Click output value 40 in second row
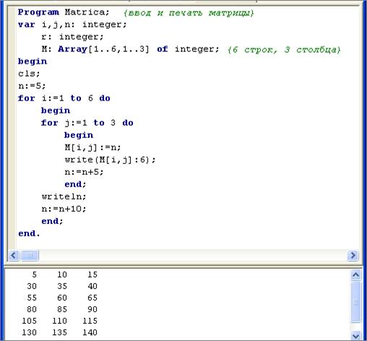This screenshot has height=341, width=367. (92, 286)
